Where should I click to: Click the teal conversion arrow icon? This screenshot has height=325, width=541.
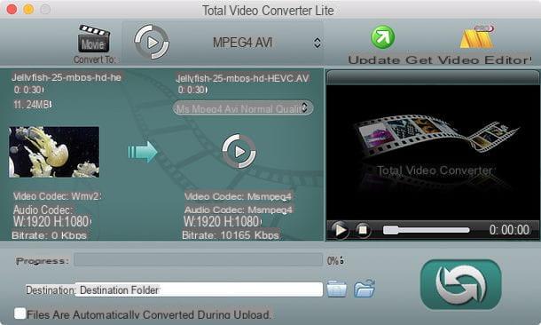click(143, 152)
